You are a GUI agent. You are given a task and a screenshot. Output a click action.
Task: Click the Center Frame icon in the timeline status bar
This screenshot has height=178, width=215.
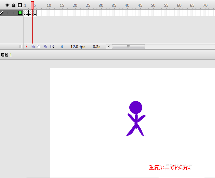(26, 47)
